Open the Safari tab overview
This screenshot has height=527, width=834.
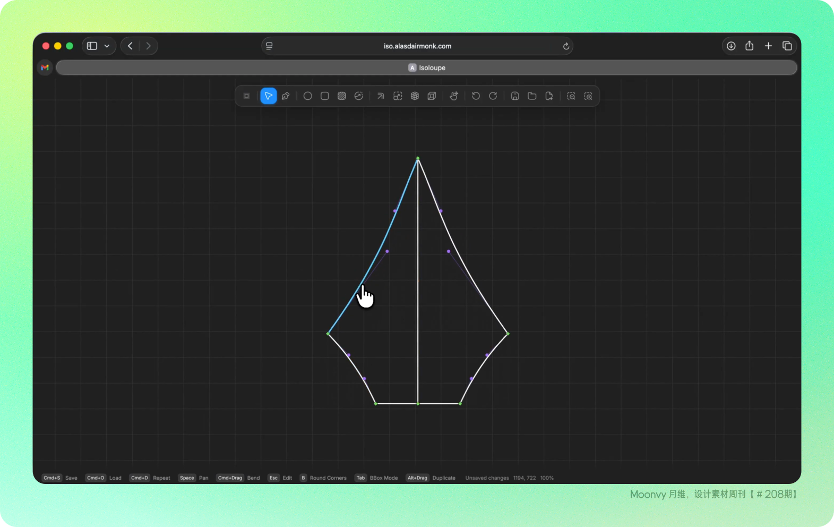pos(787,46)
